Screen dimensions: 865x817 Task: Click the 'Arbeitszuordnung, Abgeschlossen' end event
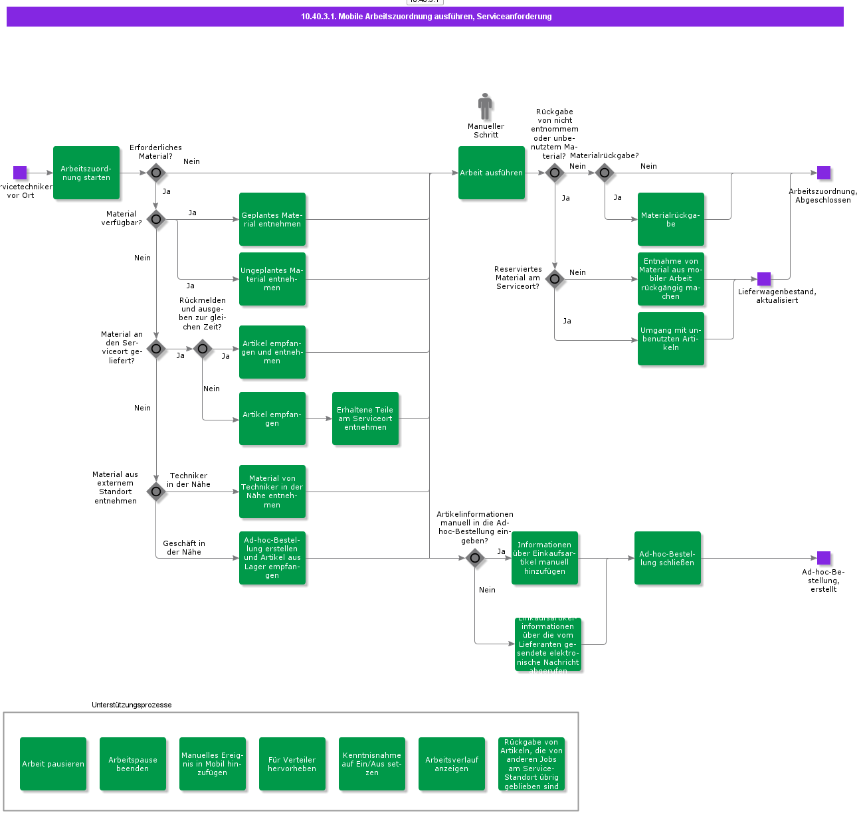pos(824,173)
